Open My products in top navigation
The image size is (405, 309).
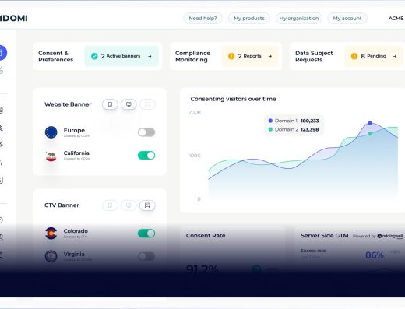point(249,19)
